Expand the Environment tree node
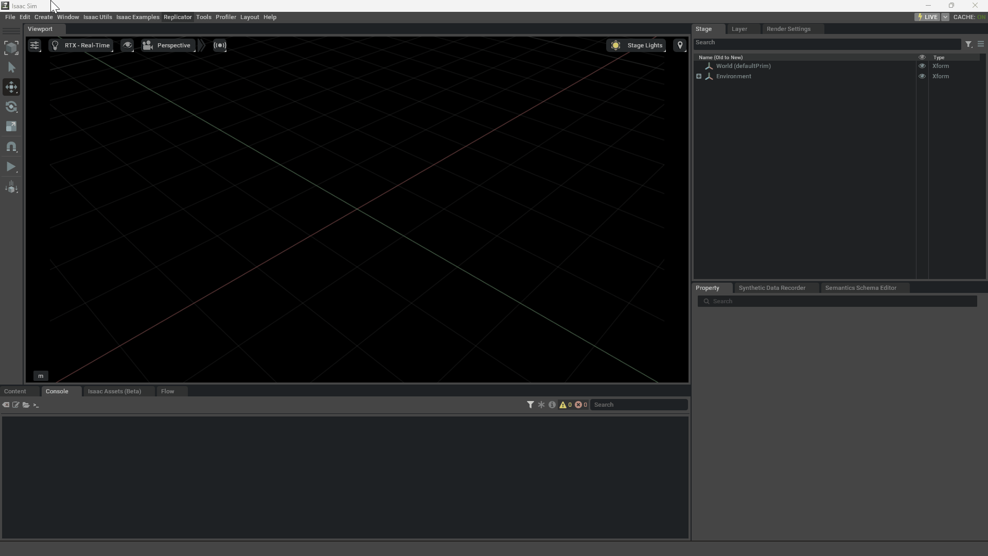Screen dimensions: 988x556 tap(699, 76)
